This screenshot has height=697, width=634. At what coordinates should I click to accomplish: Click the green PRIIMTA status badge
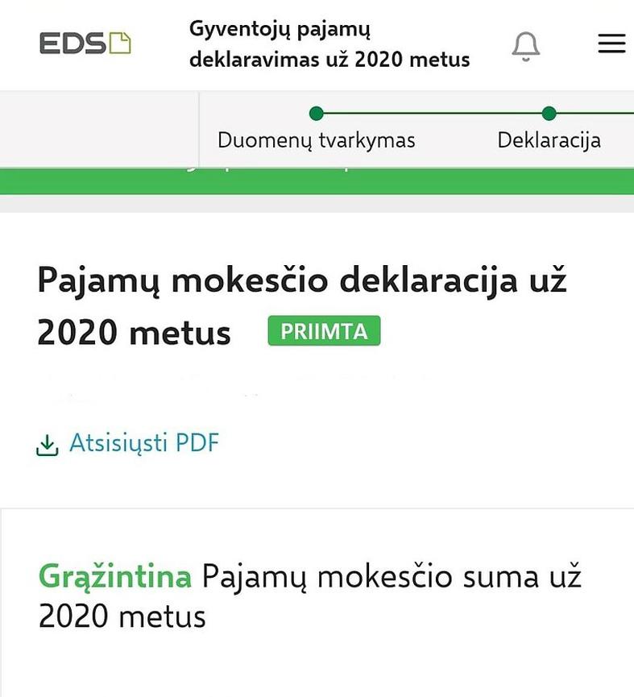[x=324, y=331]
